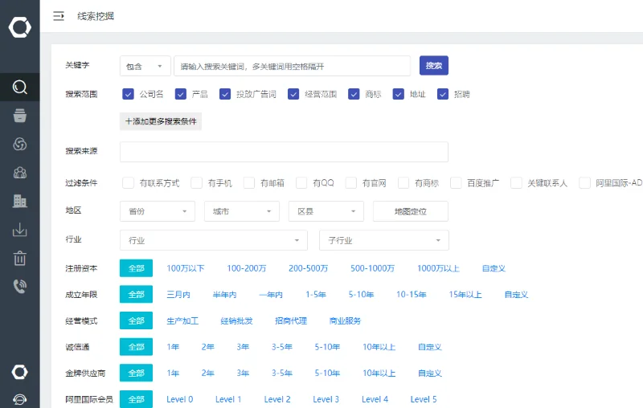
Task: Select Level 3 Alibaba member option
Action: coord(326,399)
